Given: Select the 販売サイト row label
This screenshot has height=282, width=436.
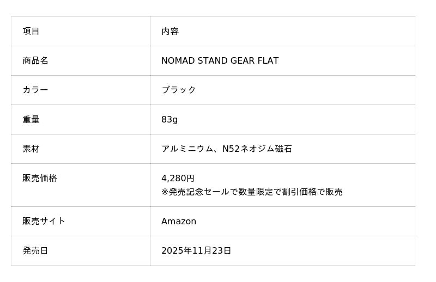Looking at the screenshot, I should pyautogui.click(x=44, y=221).
